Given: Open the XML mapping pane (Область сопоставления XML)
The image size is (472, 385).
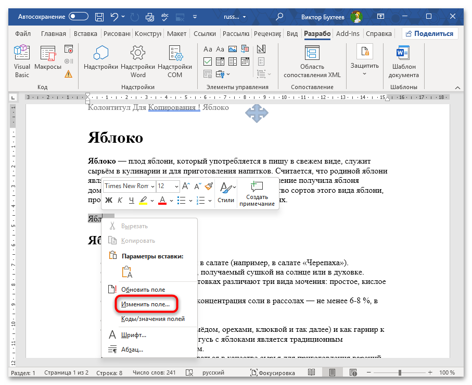Looking at the screenshot, I should (x=312, y=62).
